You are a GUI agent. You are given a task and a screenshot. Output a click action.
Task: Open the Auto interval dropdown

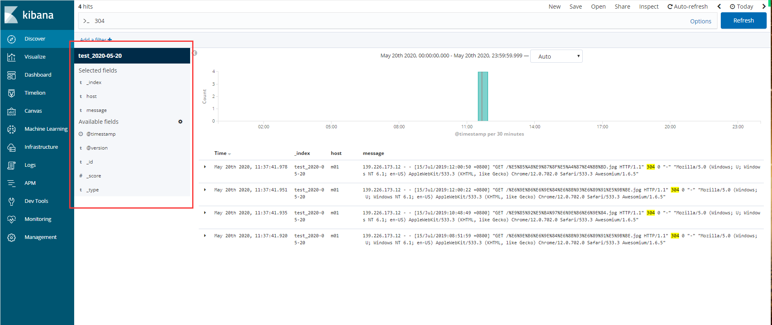[x=556, y=56]
